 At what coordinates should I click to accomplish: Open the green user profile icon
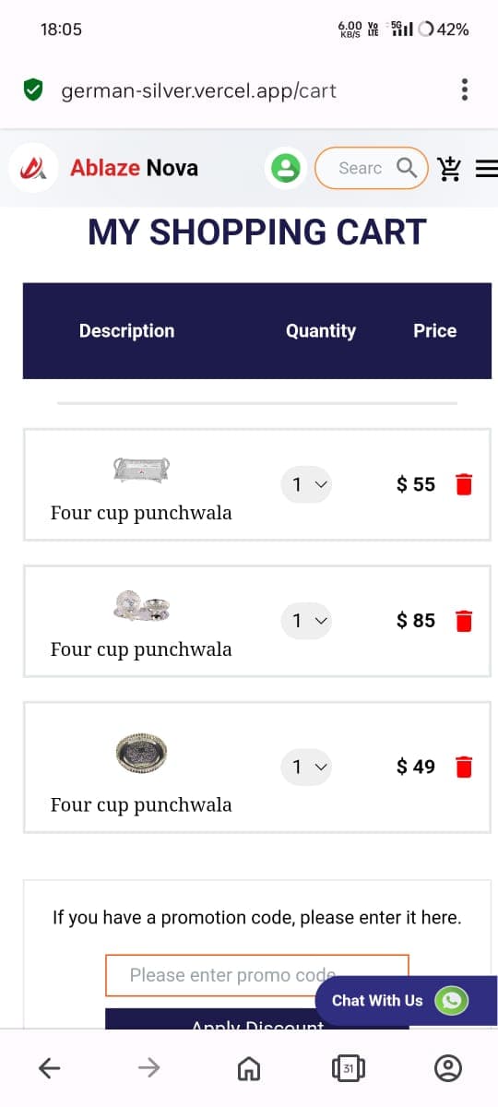point(286,168)
